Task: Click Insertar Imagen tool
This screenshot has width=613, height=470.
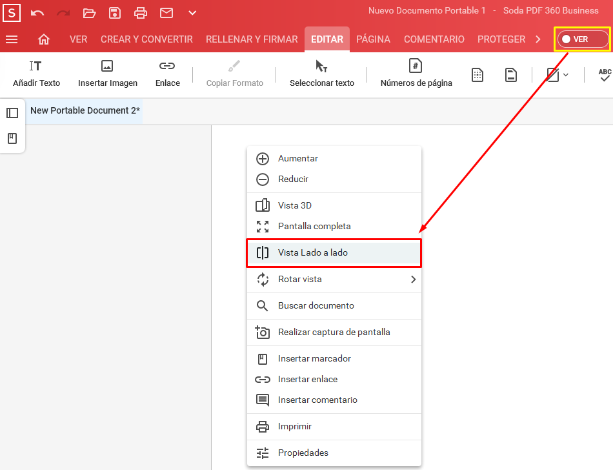Action: 108,74
